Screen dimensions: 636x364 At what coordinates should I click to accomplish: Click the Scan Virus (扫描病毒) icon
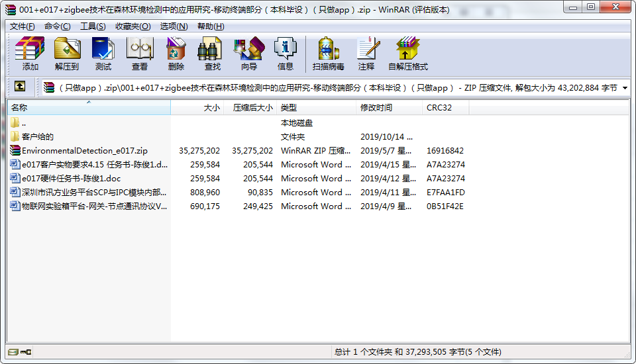click(x=328, y=48)
